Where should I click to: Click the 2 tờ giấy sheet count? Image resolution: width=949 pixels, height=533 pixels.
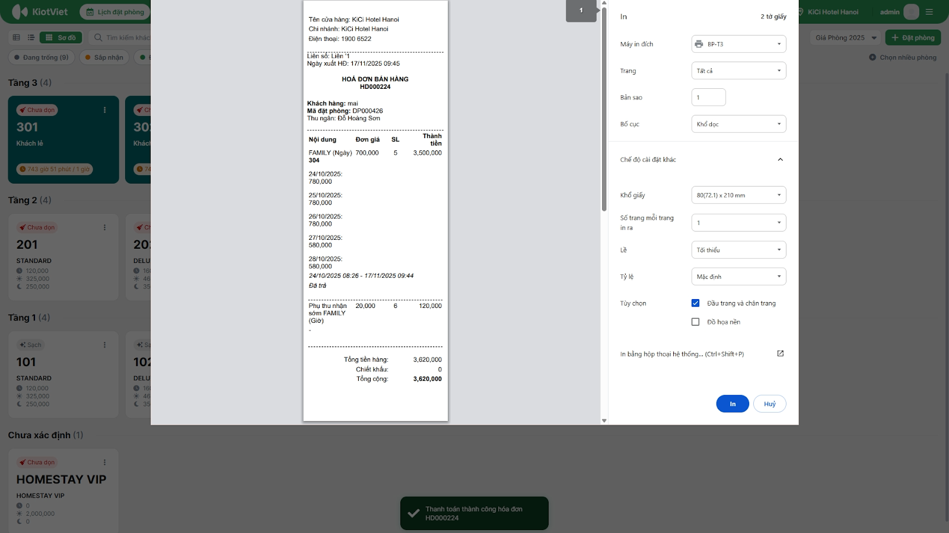pos(773,17)
